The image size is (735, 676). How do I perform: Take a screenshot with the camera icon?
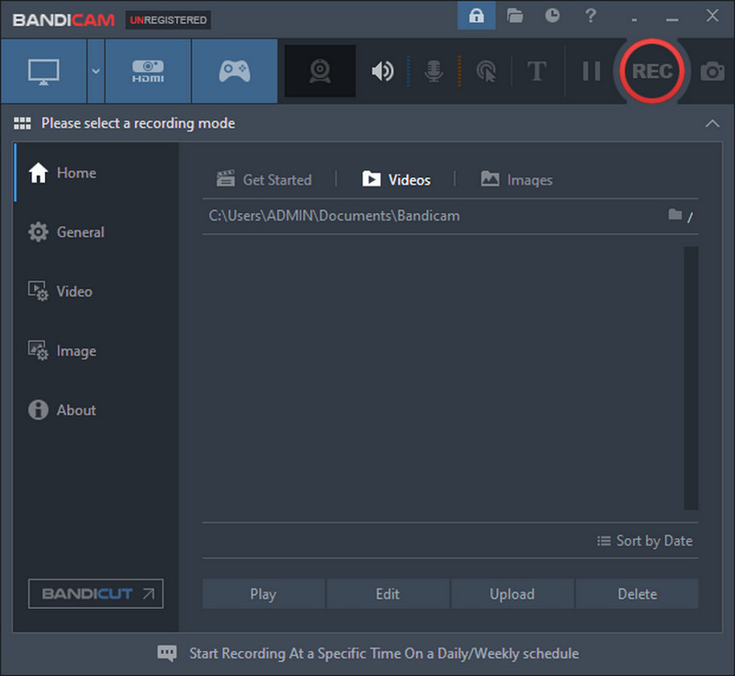[x=713, y=72]
